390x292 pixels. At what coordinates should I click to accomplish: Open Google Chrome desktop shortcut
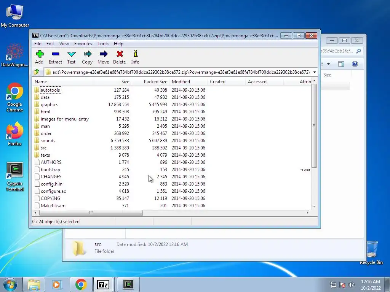pyautogui.click(x=15, y=97)
